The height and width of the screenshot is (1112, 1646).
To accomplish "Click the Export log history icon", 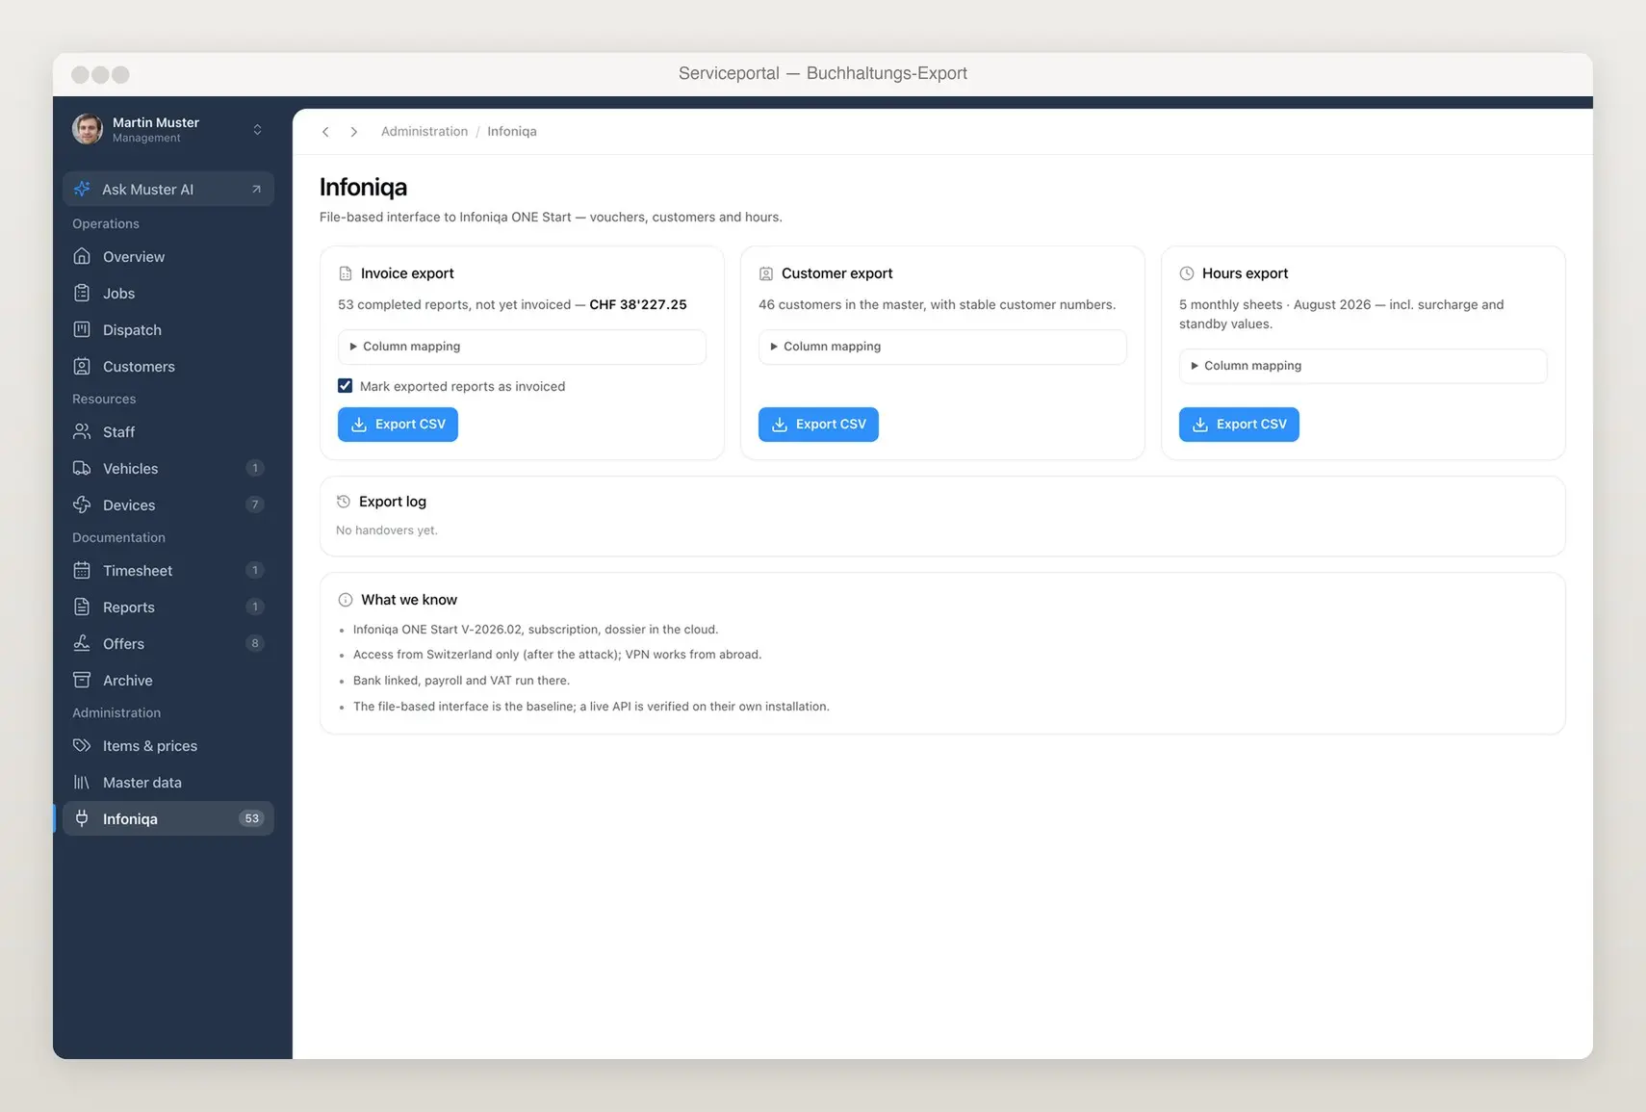I will point(344,502).
